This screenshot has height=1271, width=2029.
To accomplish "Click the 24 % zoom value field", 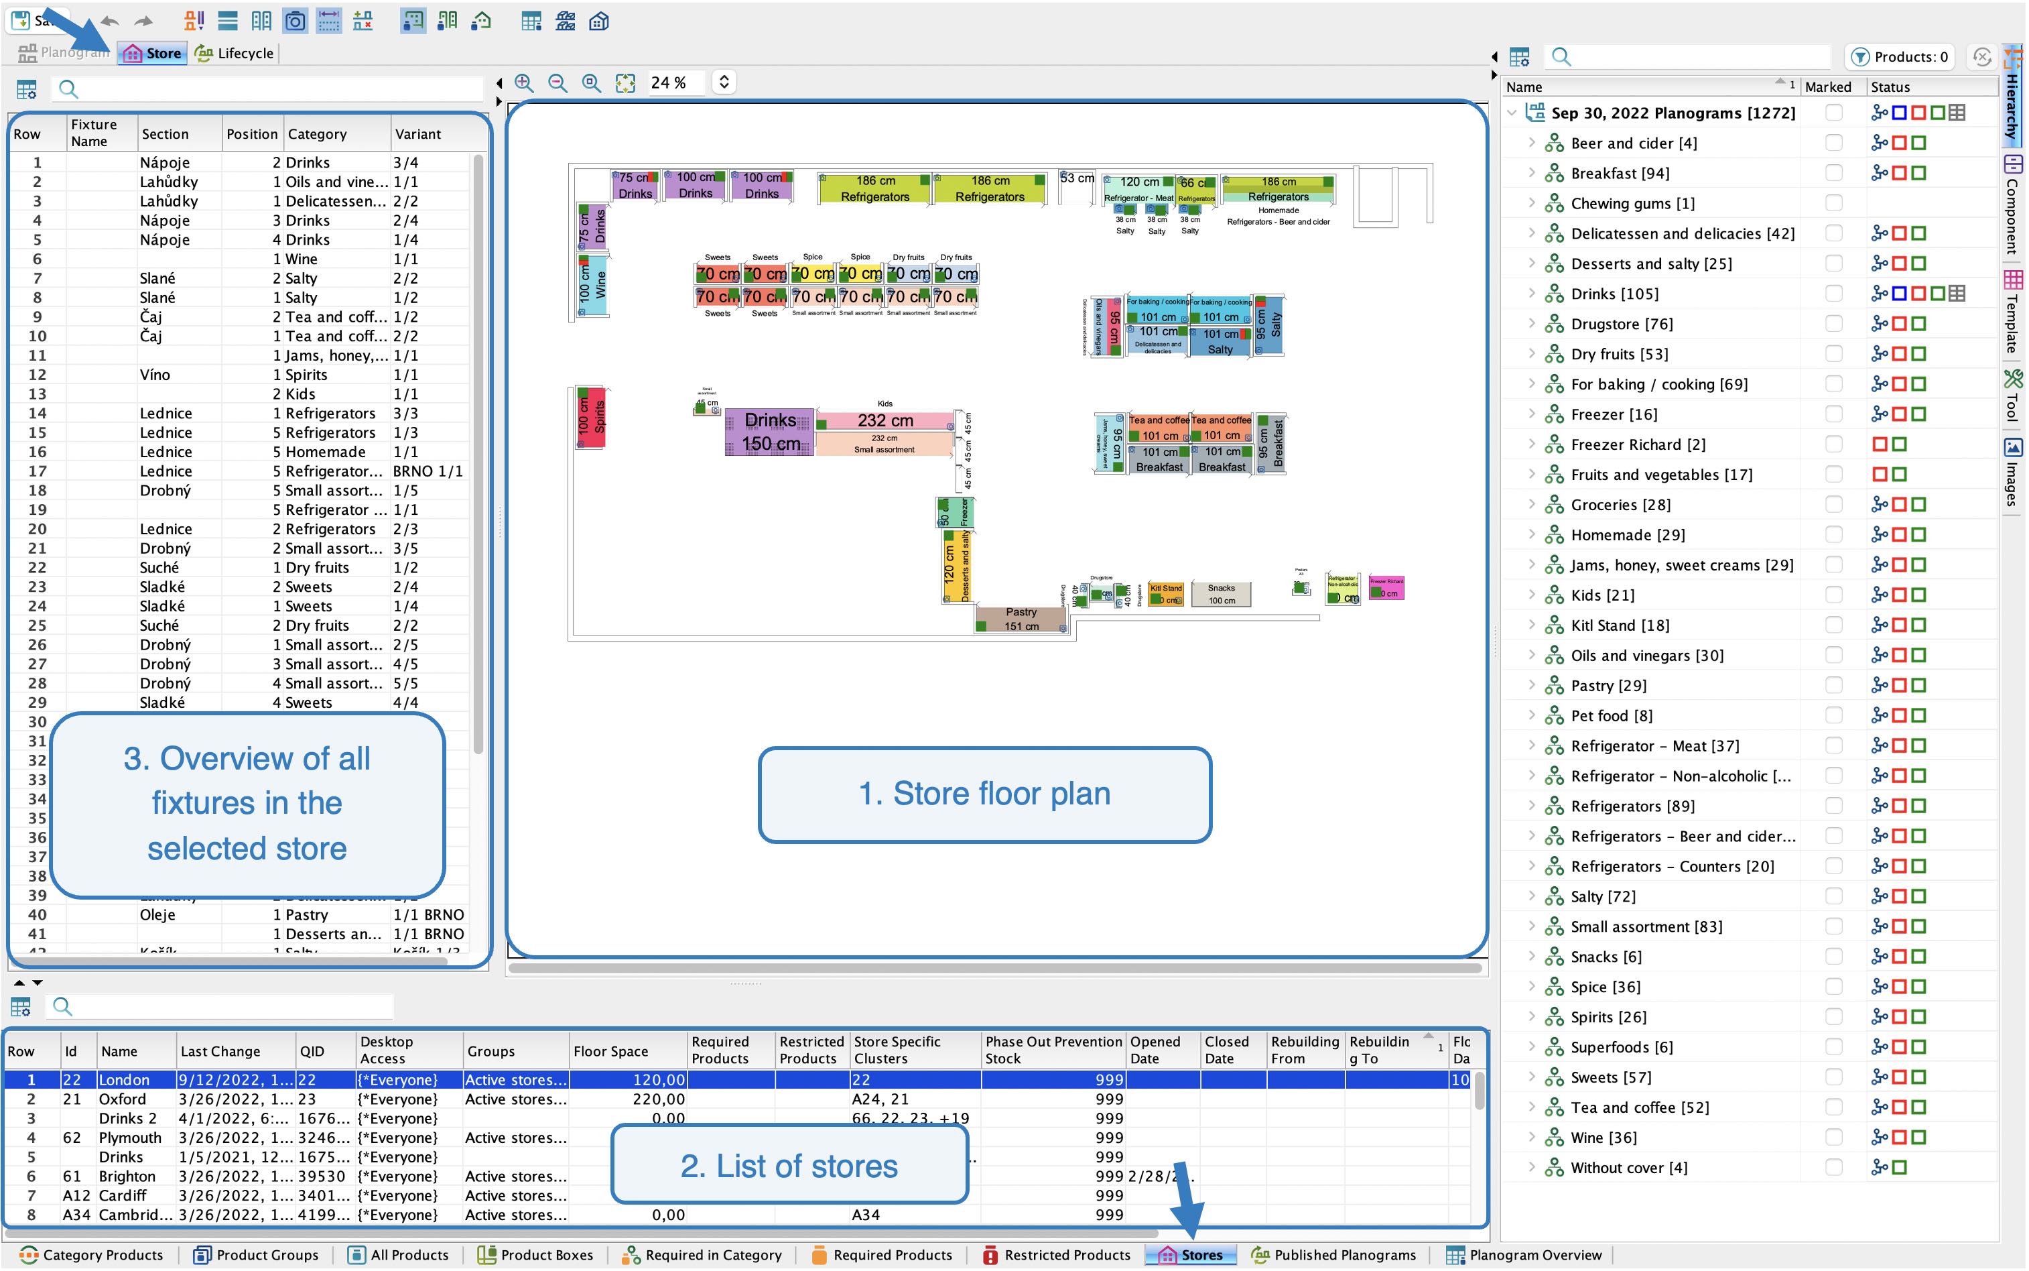I will click(x=675, y=82).
